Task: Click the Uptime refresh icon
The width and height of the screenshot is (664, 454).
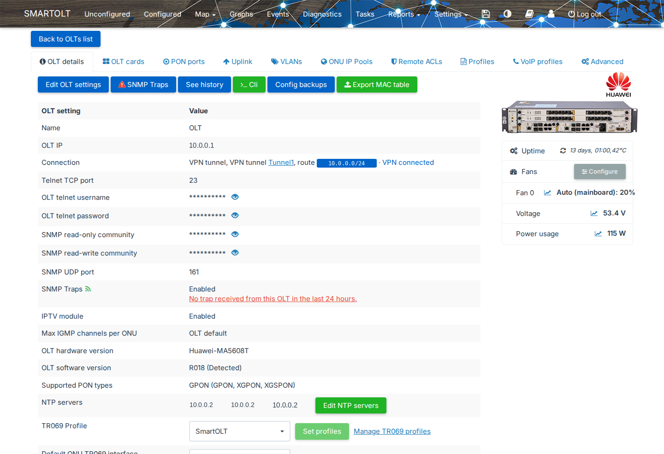Action: [563, 151]
